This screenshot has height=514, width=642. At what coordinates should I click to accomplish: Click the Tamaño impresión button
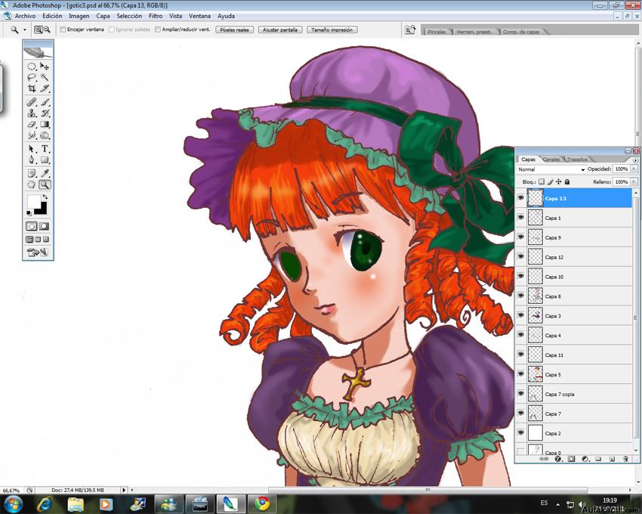[x=332, y=30]
